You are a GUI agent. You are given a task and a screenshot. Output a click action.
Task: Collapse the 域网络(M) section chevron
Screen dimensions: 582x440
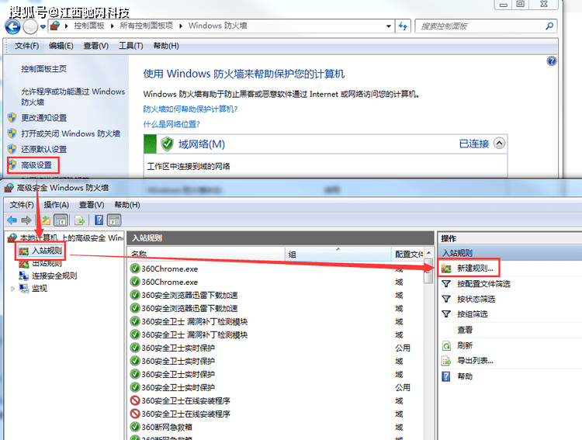tap(499, 144)
